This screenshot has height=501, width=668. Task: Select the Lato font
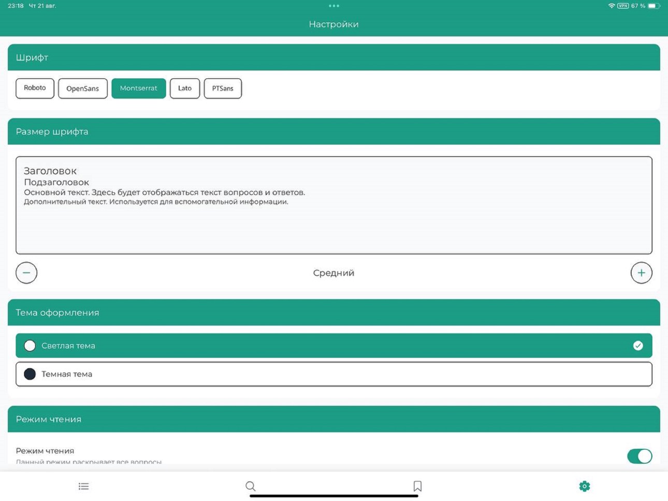coord(185,88)
